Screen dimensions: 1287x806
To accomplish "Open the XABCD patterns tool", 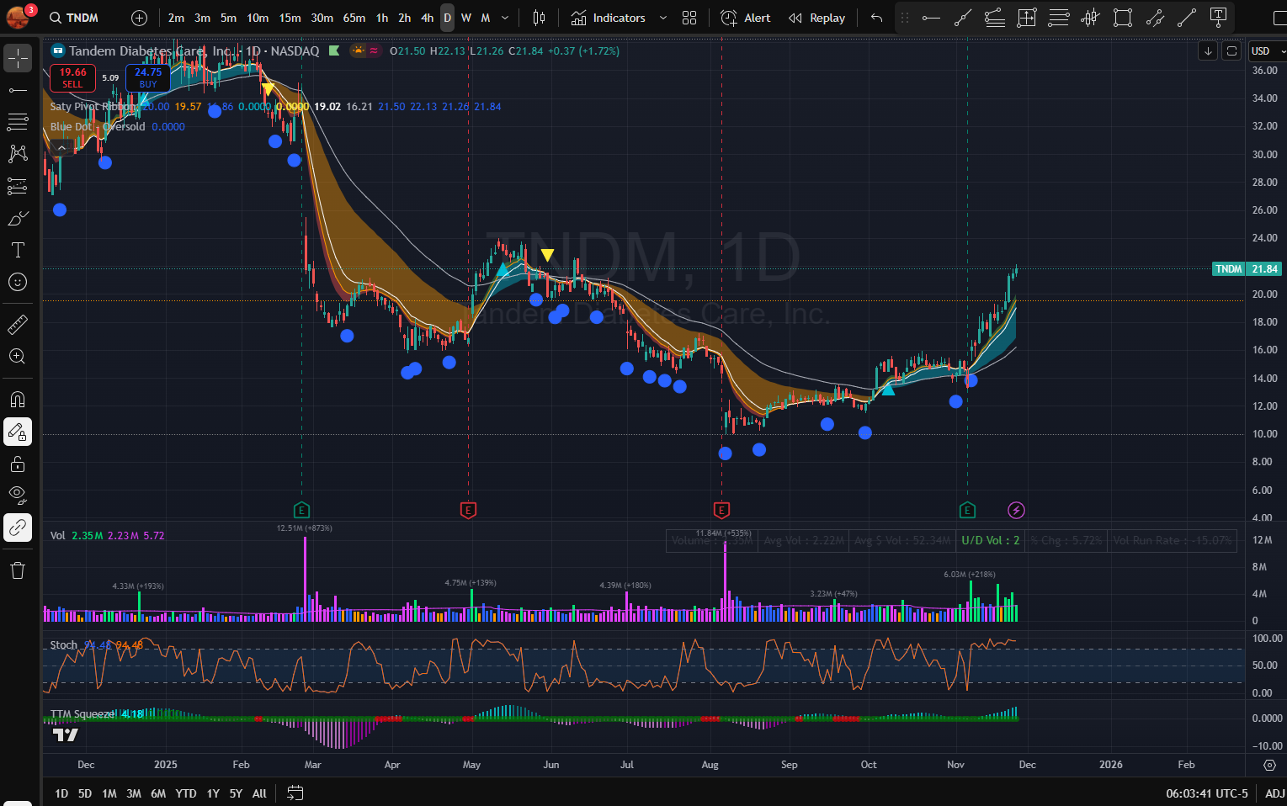I will point(18,154).
